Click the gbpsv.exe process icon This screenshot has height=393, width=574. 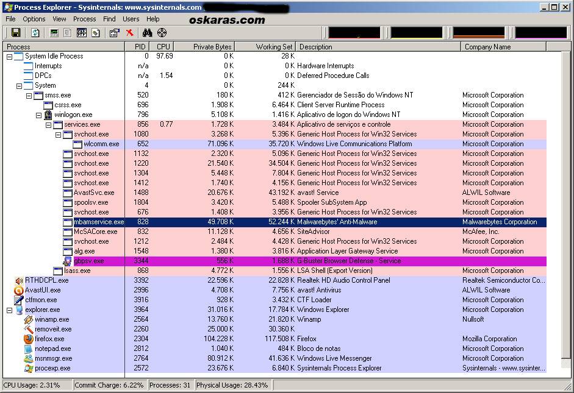coord(67,261)
